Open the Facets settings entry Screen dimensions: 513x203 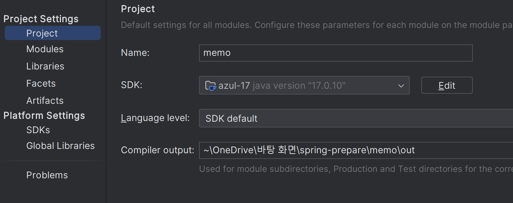coord(41,83)
